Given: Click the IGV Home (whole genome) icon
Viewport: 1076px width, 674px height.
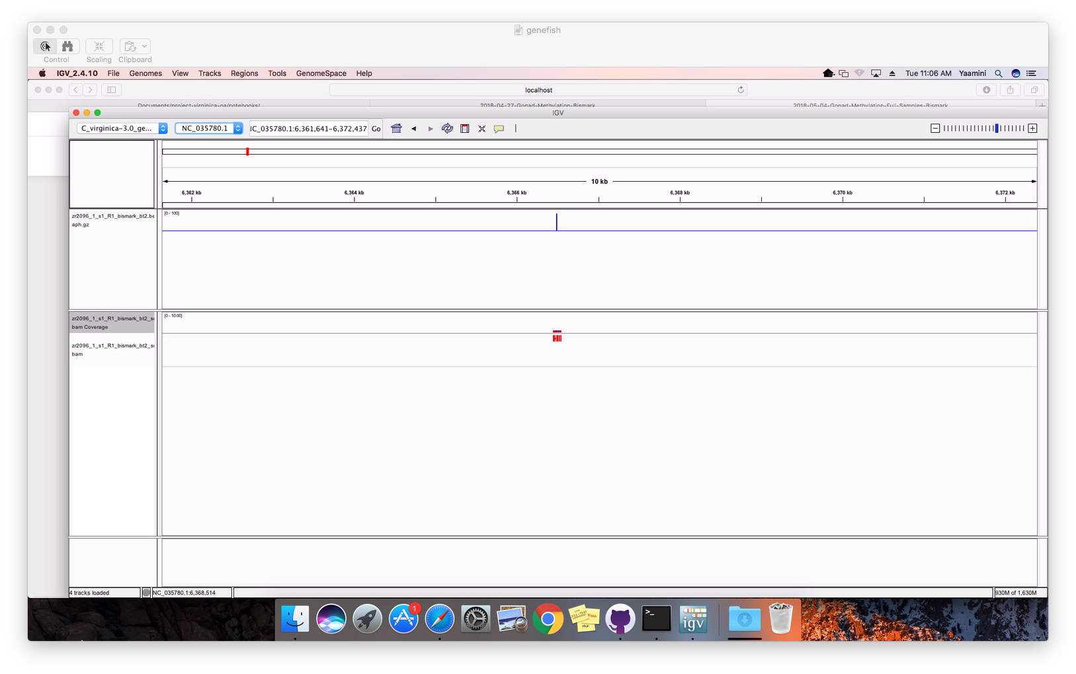Looking at the screenshot, I should click(x=396, y=128).
